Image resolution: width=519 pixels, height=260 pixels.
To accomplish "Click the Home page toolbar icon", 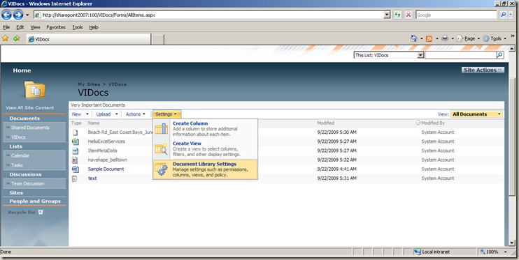I will pyautogui.click(x=414, y=38).
